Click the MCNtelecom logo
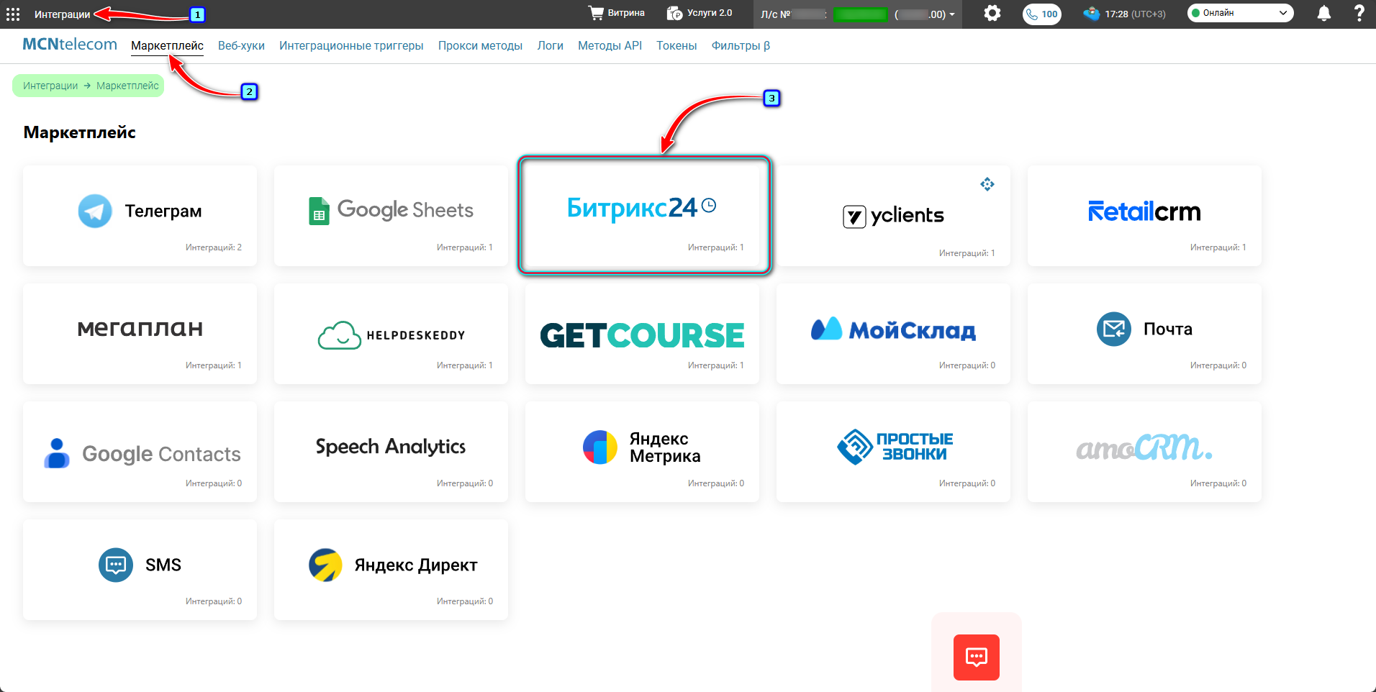Image resolution: width=1376 pixels, height=692 pixels. pyautogui.click(x=70, y=45)
